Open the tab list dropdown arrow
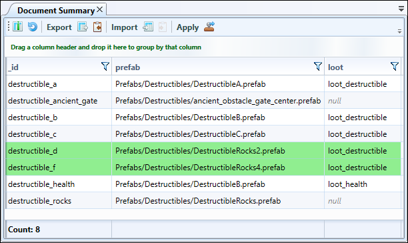Screen dimensions: 408x243 click(x=401, y=9)
